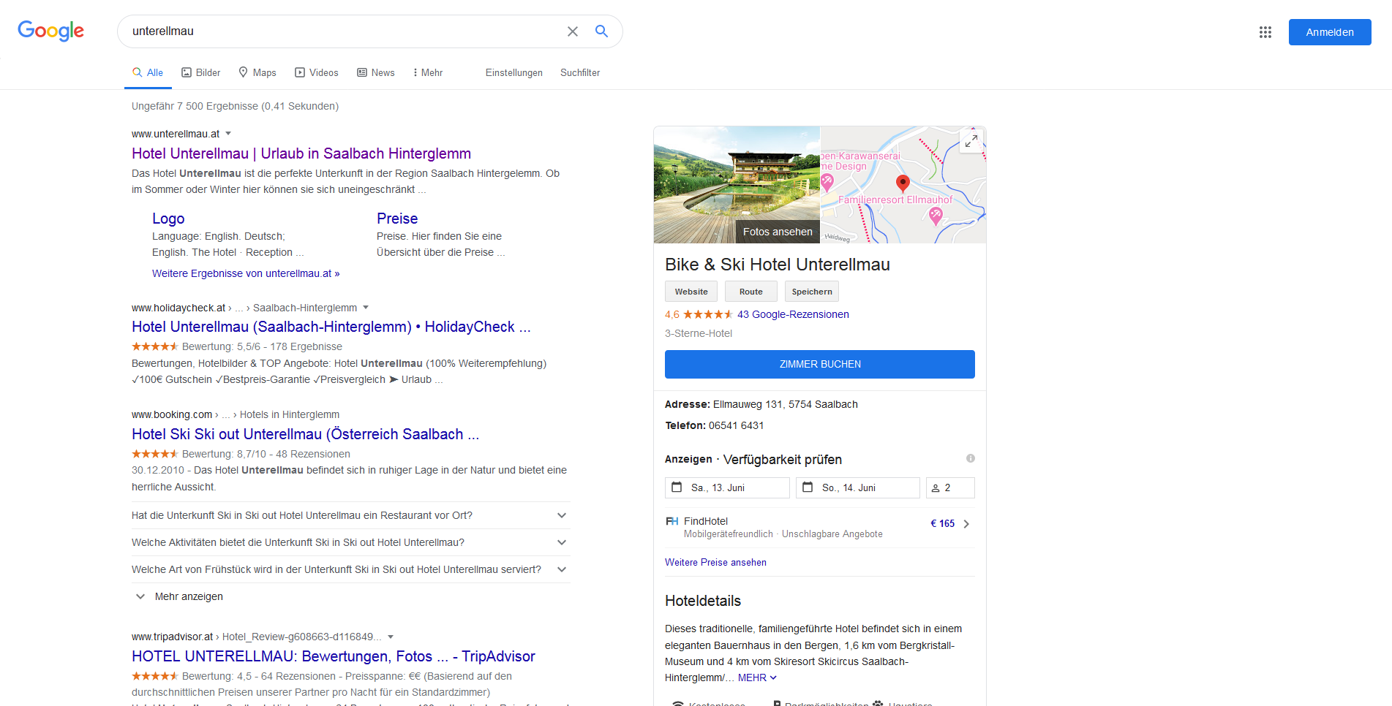Click the Google logo
This screenshot has height=706, width=1392.
click(51, 31)
